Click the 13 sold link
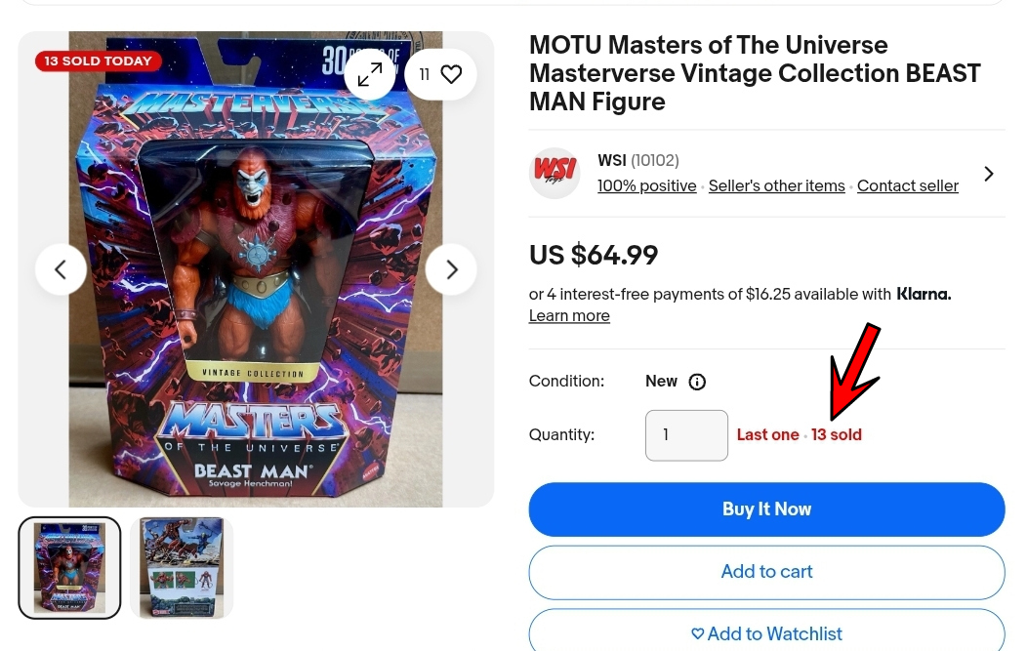Viewport: 1027px width, 651px height. [x=837, y=435]
